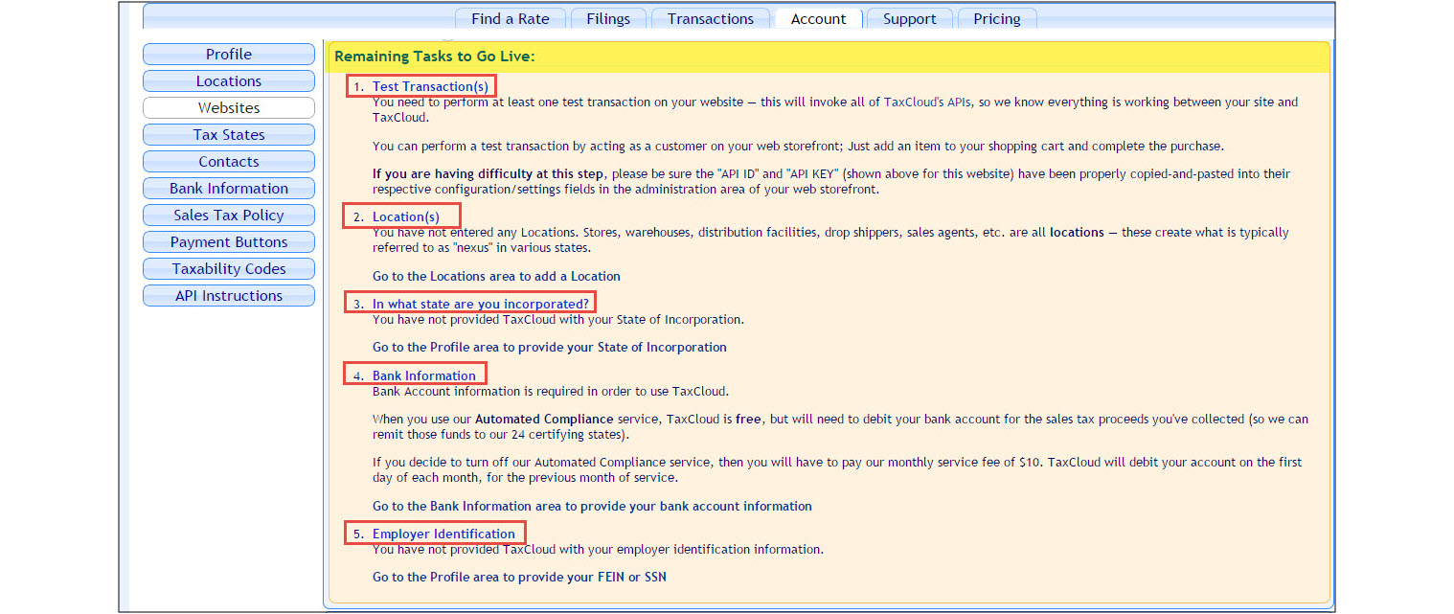Open the Support tab
Viewport: 1454px width, 614px height.
(909, 18)
